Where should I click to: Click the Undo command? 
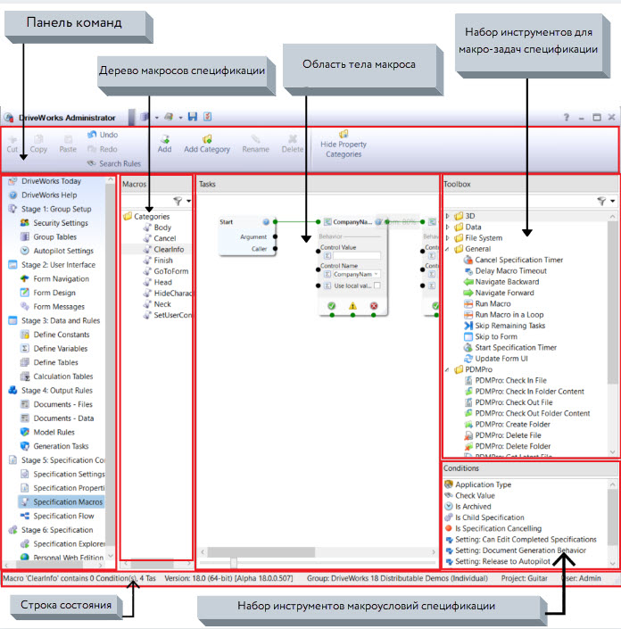[103, 135]
